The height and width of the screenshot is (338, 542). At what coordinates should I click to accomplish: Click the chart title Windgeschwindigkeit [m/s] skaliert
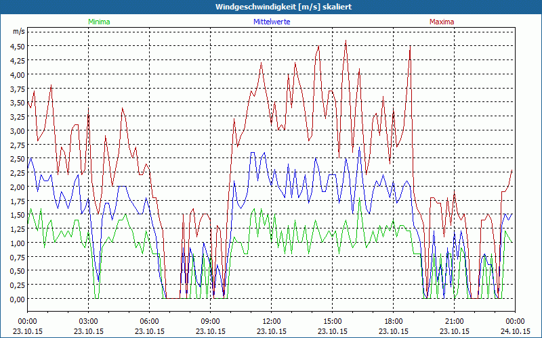pyautogui.click(x=283, y=7)
